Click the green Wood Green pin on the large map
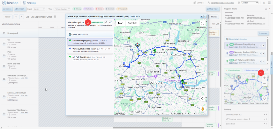Image resolution: width=273 pixels, height=129 pixels. tap(154, 51)
